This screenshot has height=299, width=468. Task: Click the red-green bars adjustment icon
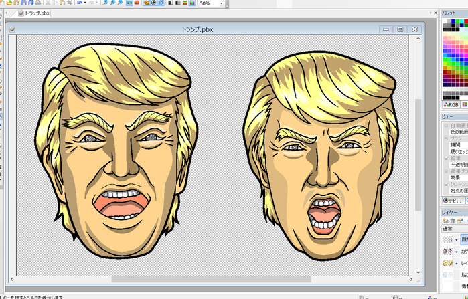click(x=185, y=3)
